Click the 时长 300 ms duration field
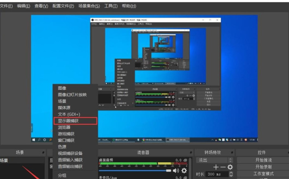 217,174
